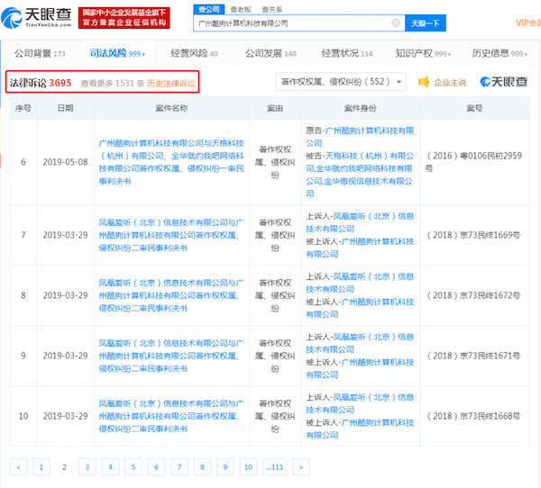Open case name link in row 8
541x488 pixels.
pos(171,295)
